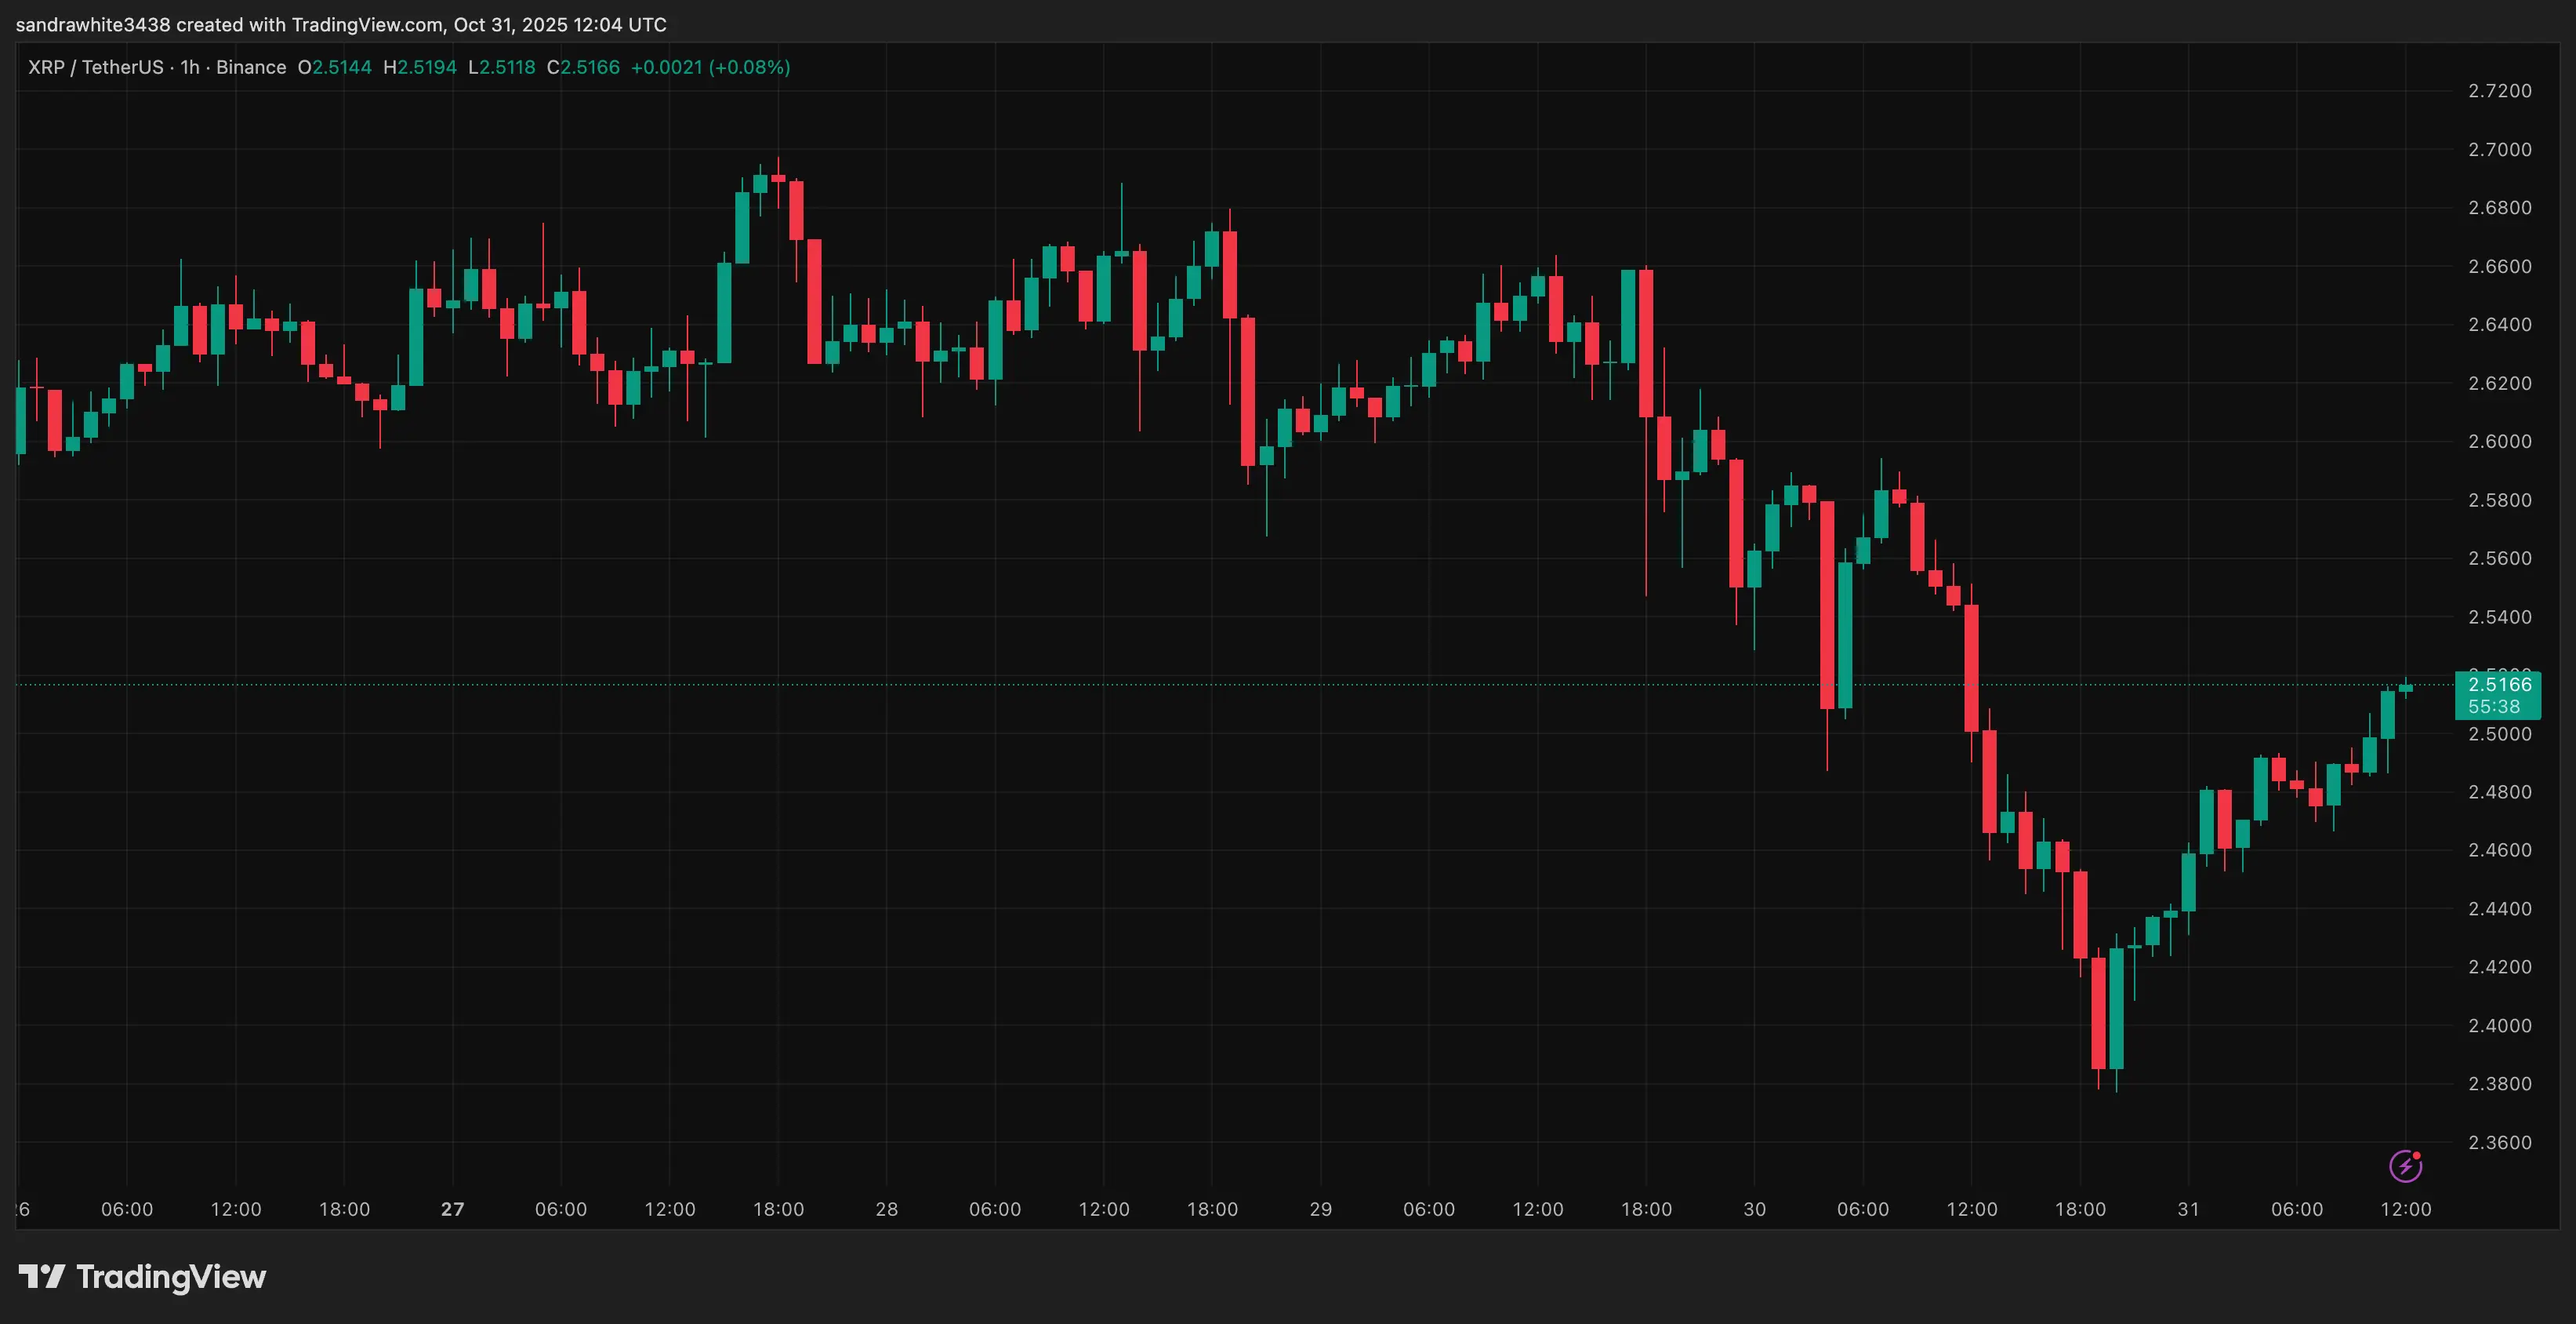This screenshot has width=2576, height=1324.
Task: Click the open value O2.5144 in the legend
Action: coord(335,67)
